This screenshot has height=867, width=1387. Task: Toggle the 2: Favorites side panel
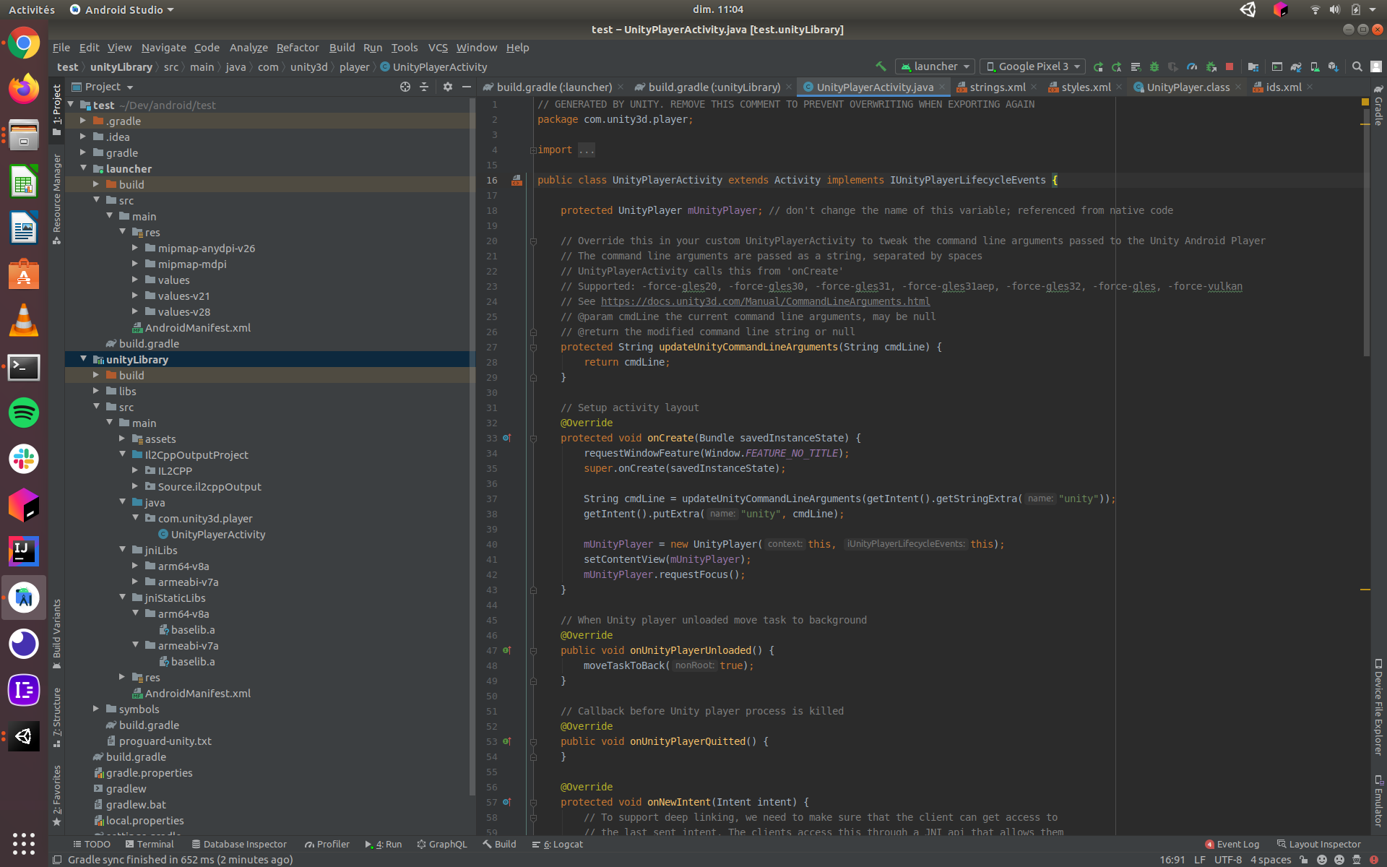[57, 795]
